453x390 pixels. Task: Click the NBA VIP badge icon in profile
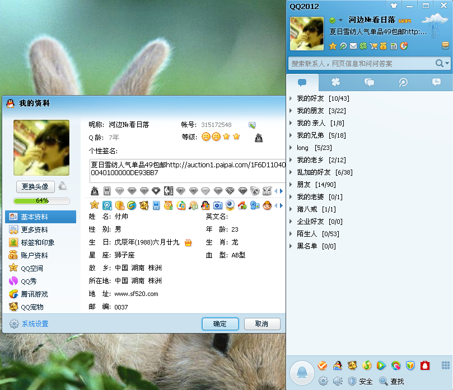pos(169,191)
